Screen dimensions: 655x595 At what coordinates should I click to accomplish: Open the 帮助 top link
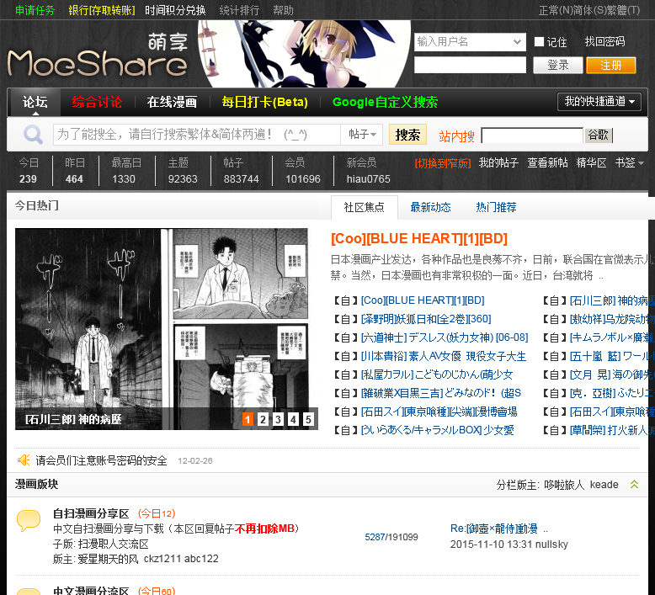[x=283, y=10]
